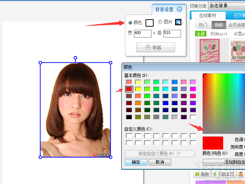Select the pure yellow basic color swatch

tap(138, 89)
